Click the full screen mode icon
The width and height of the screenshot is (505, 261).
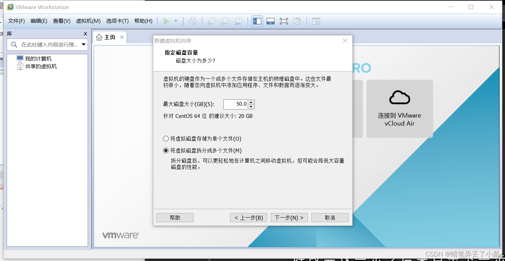(284, 21)
